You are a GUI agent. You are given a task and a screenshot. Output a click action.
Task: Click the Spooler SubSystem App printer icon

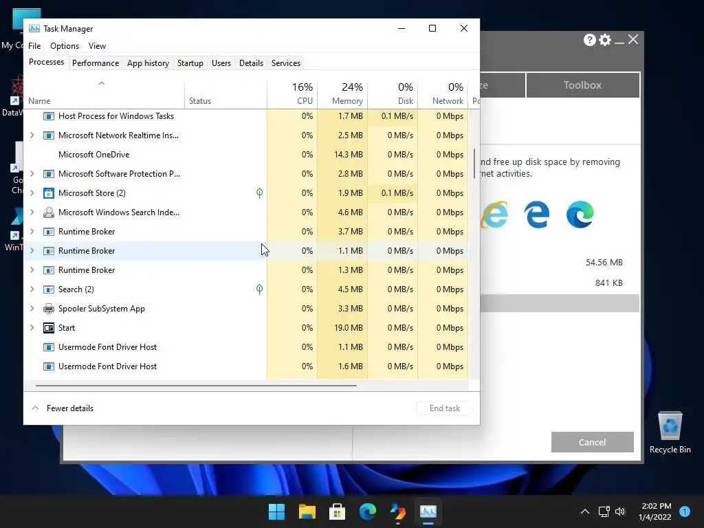point(49,309)
